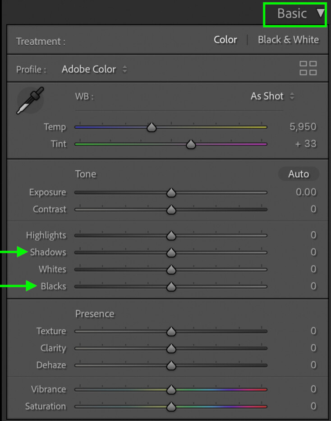Select the Clarity slider handle
Viewport: 331px width, 421px height.
[x=171, y=348]
